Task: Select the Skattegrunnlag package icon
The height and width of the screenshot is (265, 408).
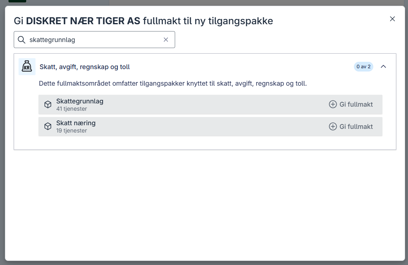Action: (48, 104)
